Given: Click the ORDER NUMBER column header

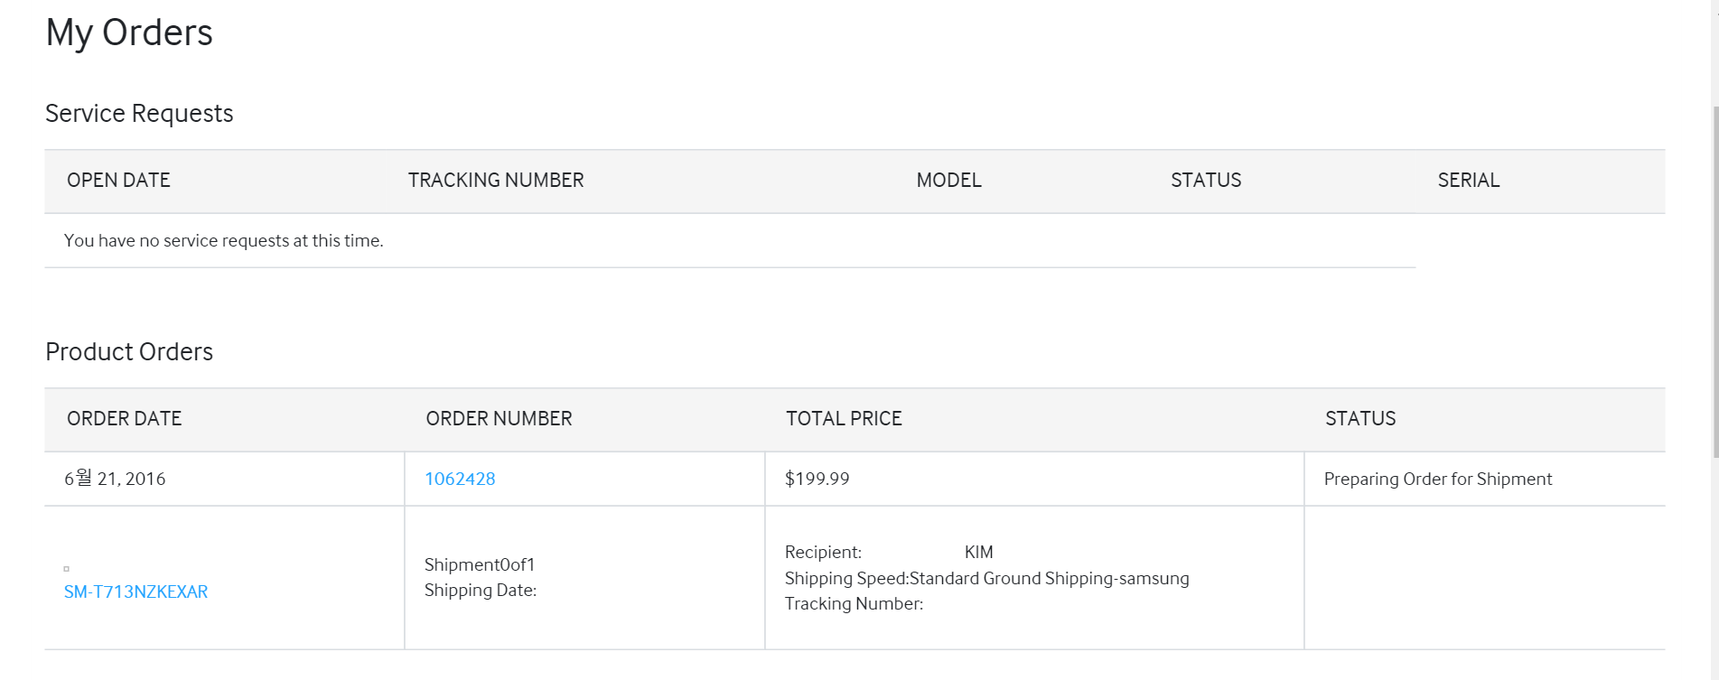Looking at the screenshot, I should point(499,418).
